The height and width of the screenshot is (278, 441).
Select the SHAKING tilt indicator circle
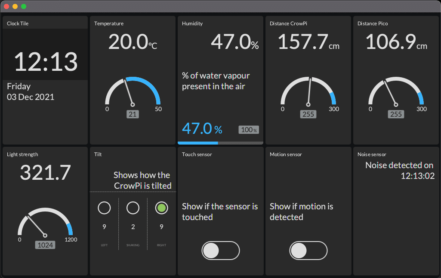coord(133,208)
